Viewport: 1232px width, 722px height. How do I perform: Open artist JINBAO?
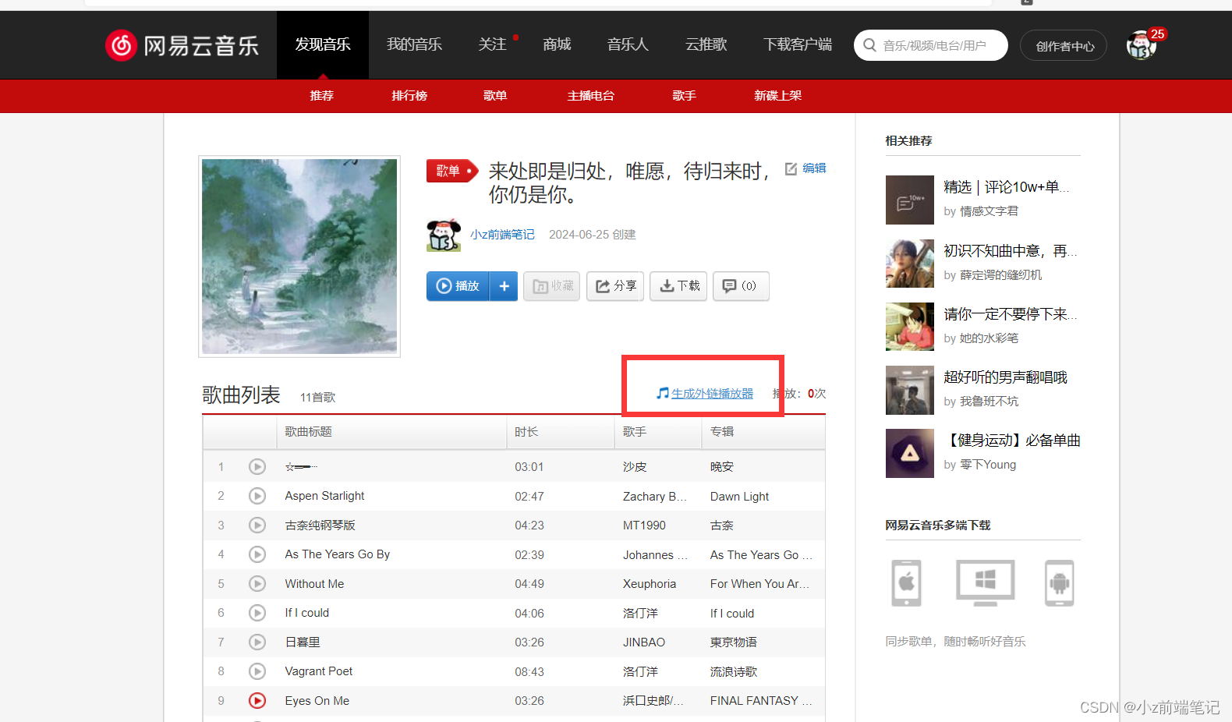644,642
